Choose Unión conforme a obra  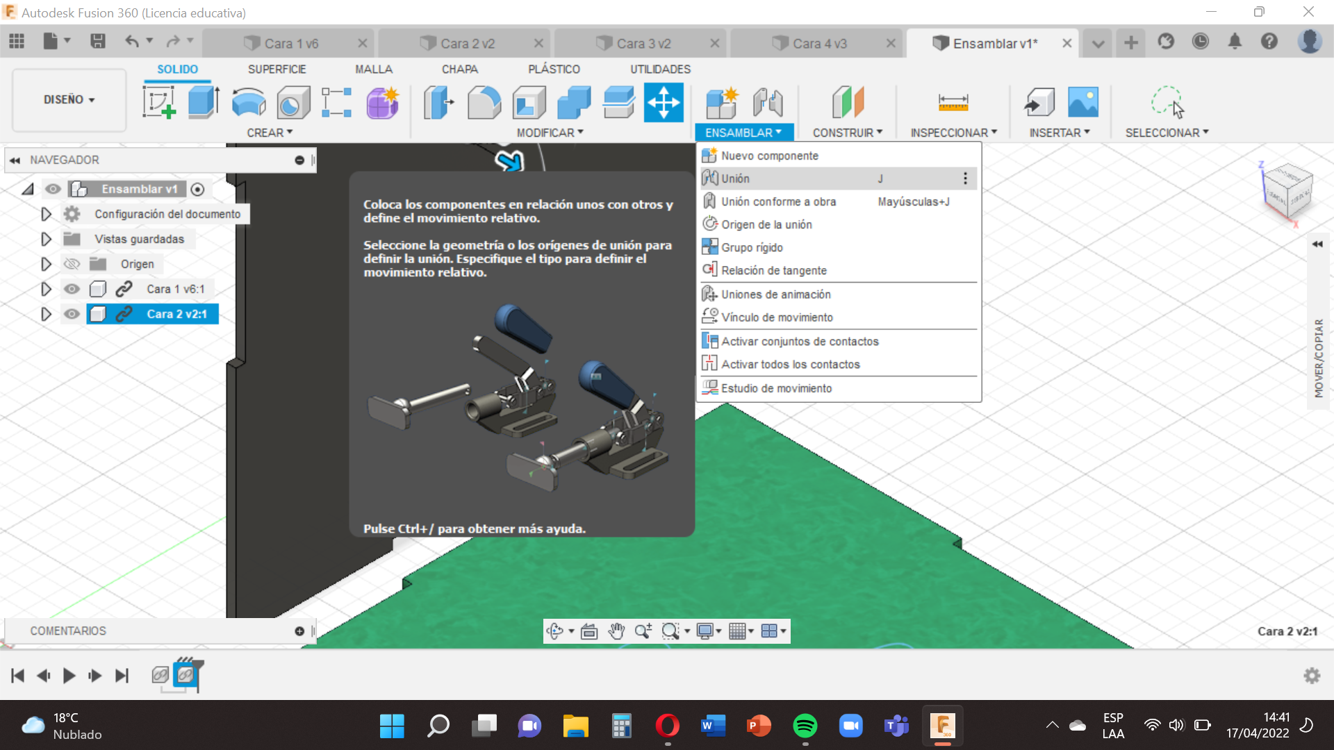coord(839,201)
